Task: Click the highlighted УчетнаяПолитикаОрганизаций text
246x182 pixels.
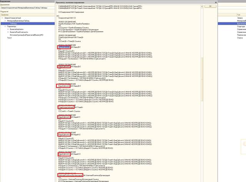Action: pos(70,175)
